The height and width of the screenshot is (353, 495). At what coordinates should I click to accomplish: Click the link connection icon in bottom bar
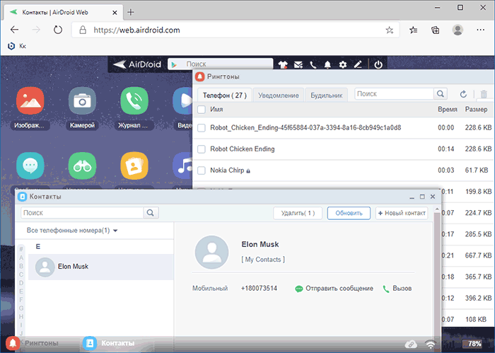point(411,344)
